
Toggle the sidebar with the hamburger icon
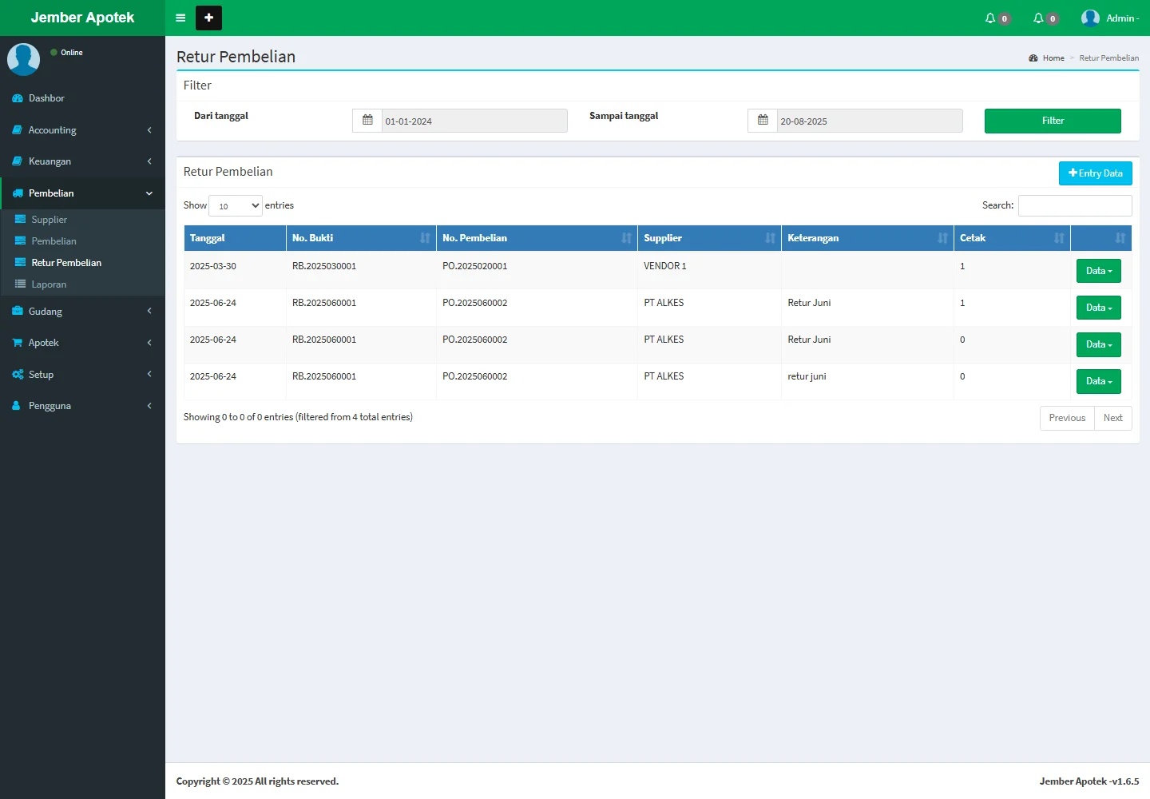(x=180, y=18)
